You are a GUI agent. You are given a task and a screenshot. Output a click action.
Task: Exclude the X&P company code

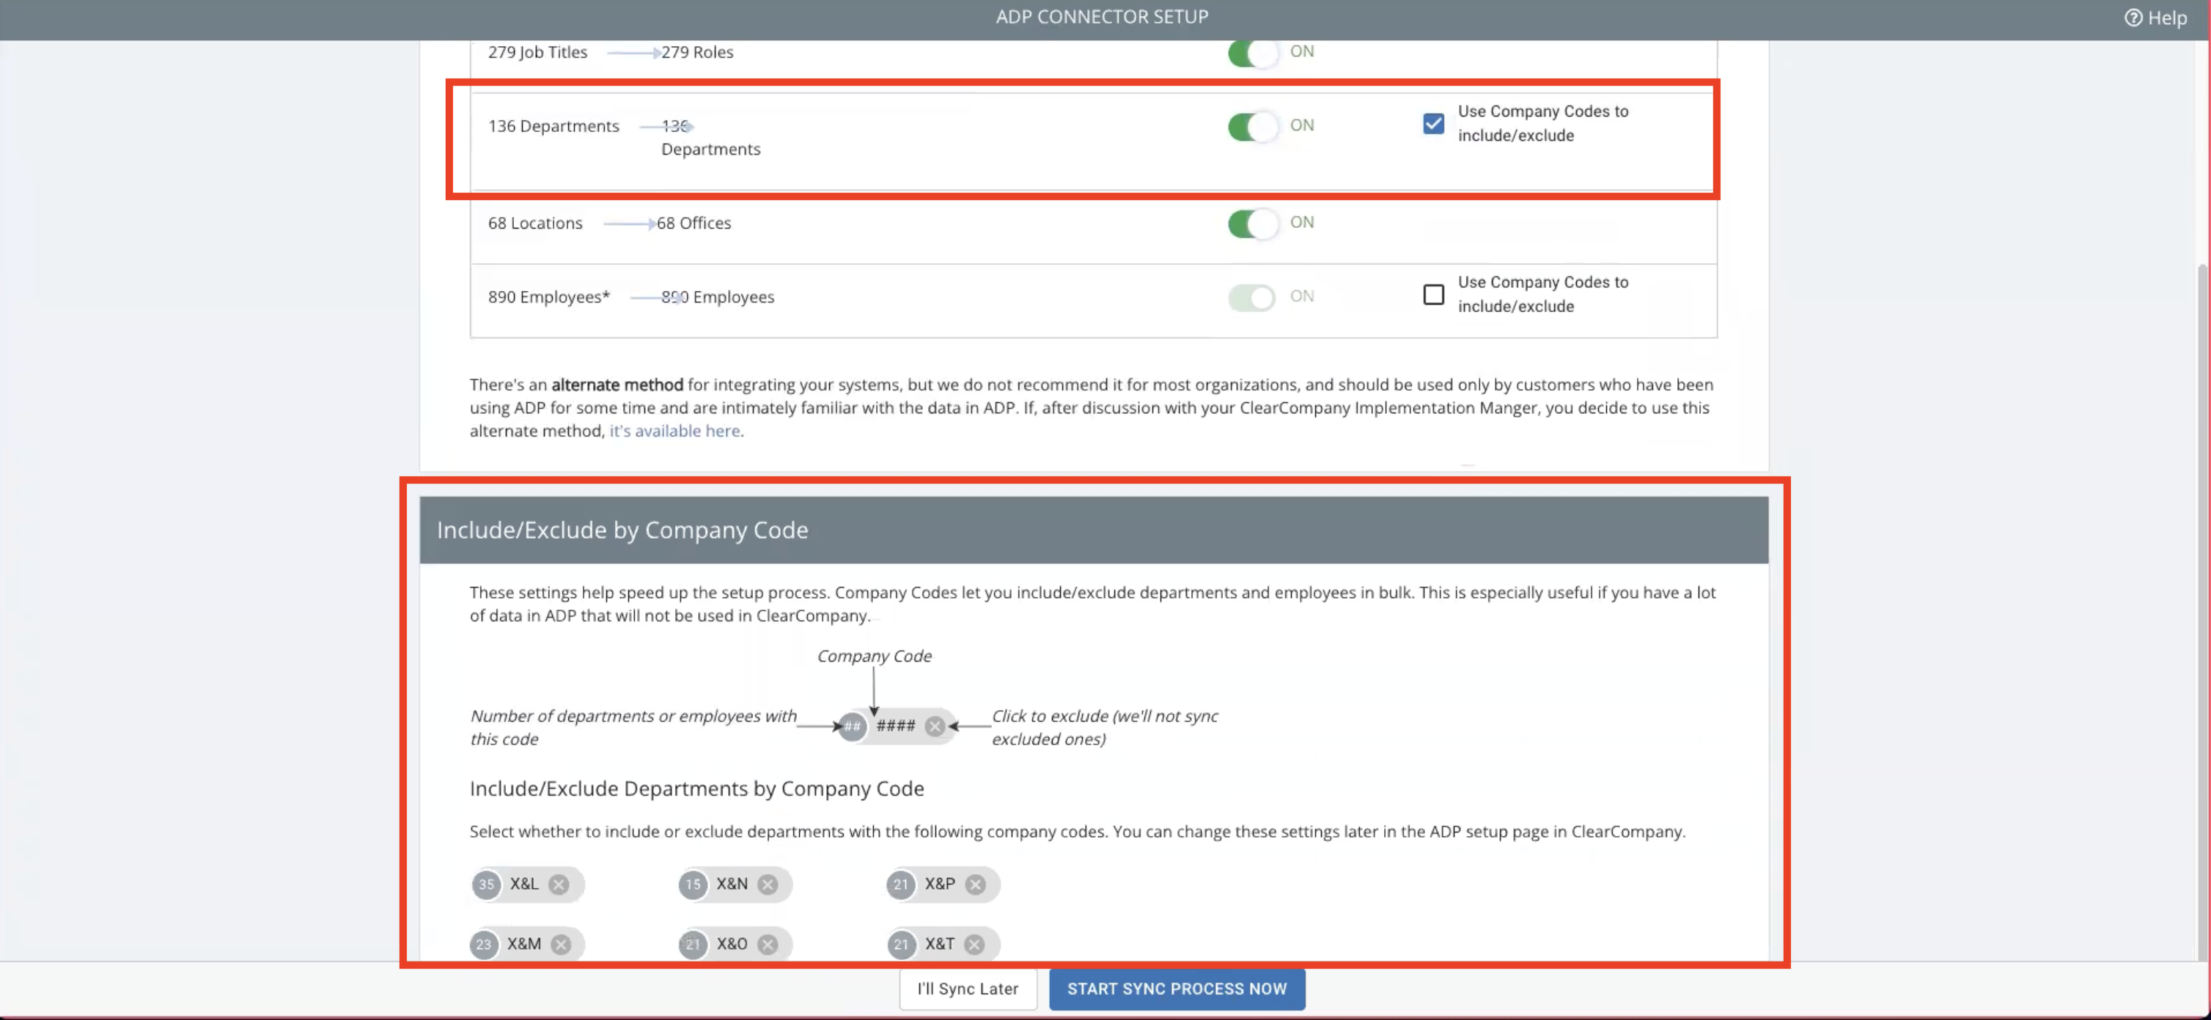tap(975, 884)
